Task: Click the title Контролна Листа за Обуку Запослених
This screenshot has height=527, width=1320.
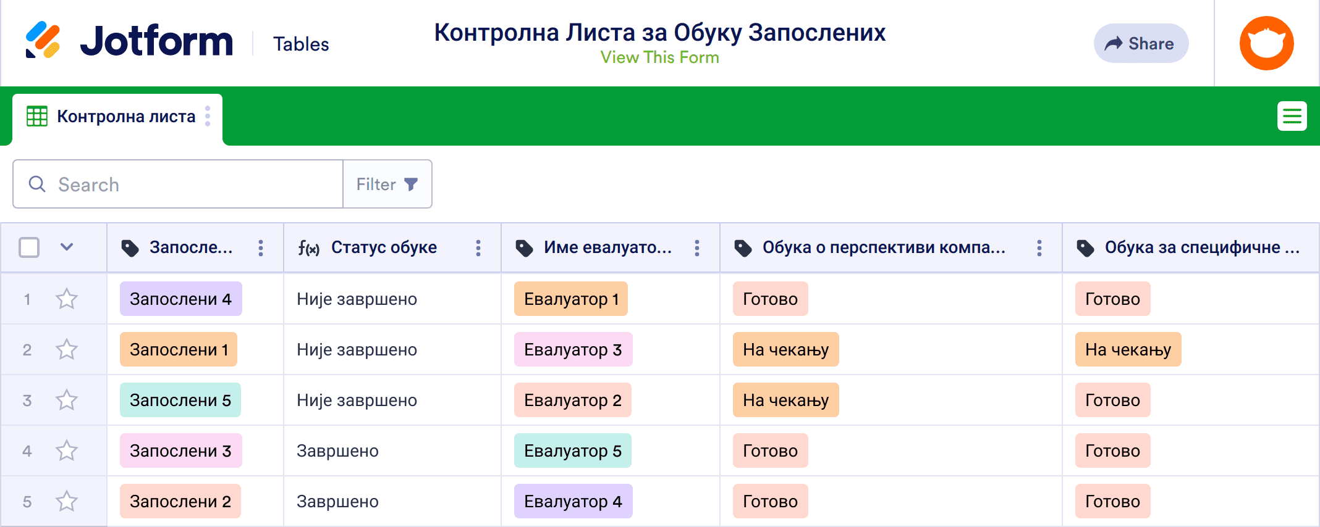Action: tap(659, 32)
